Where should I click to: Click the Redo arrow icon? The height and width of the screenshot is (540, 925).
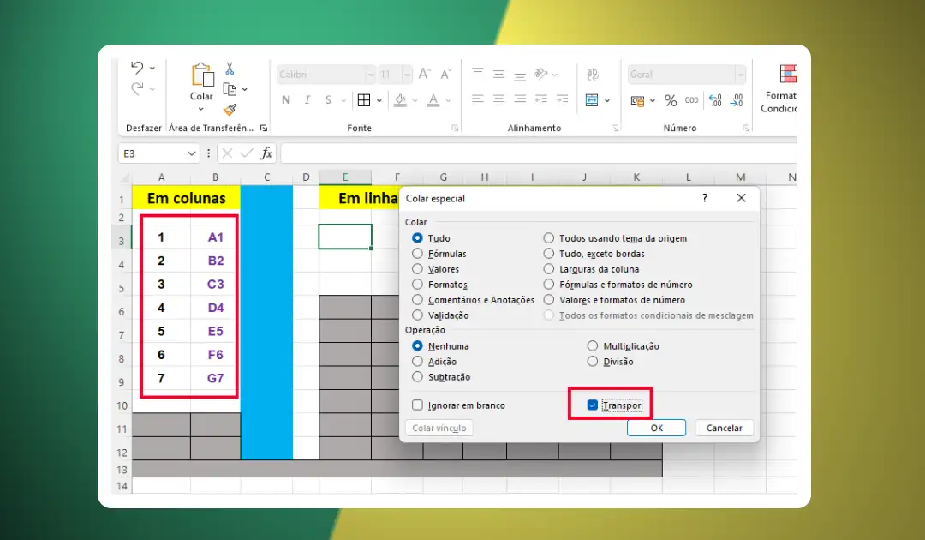137,89
